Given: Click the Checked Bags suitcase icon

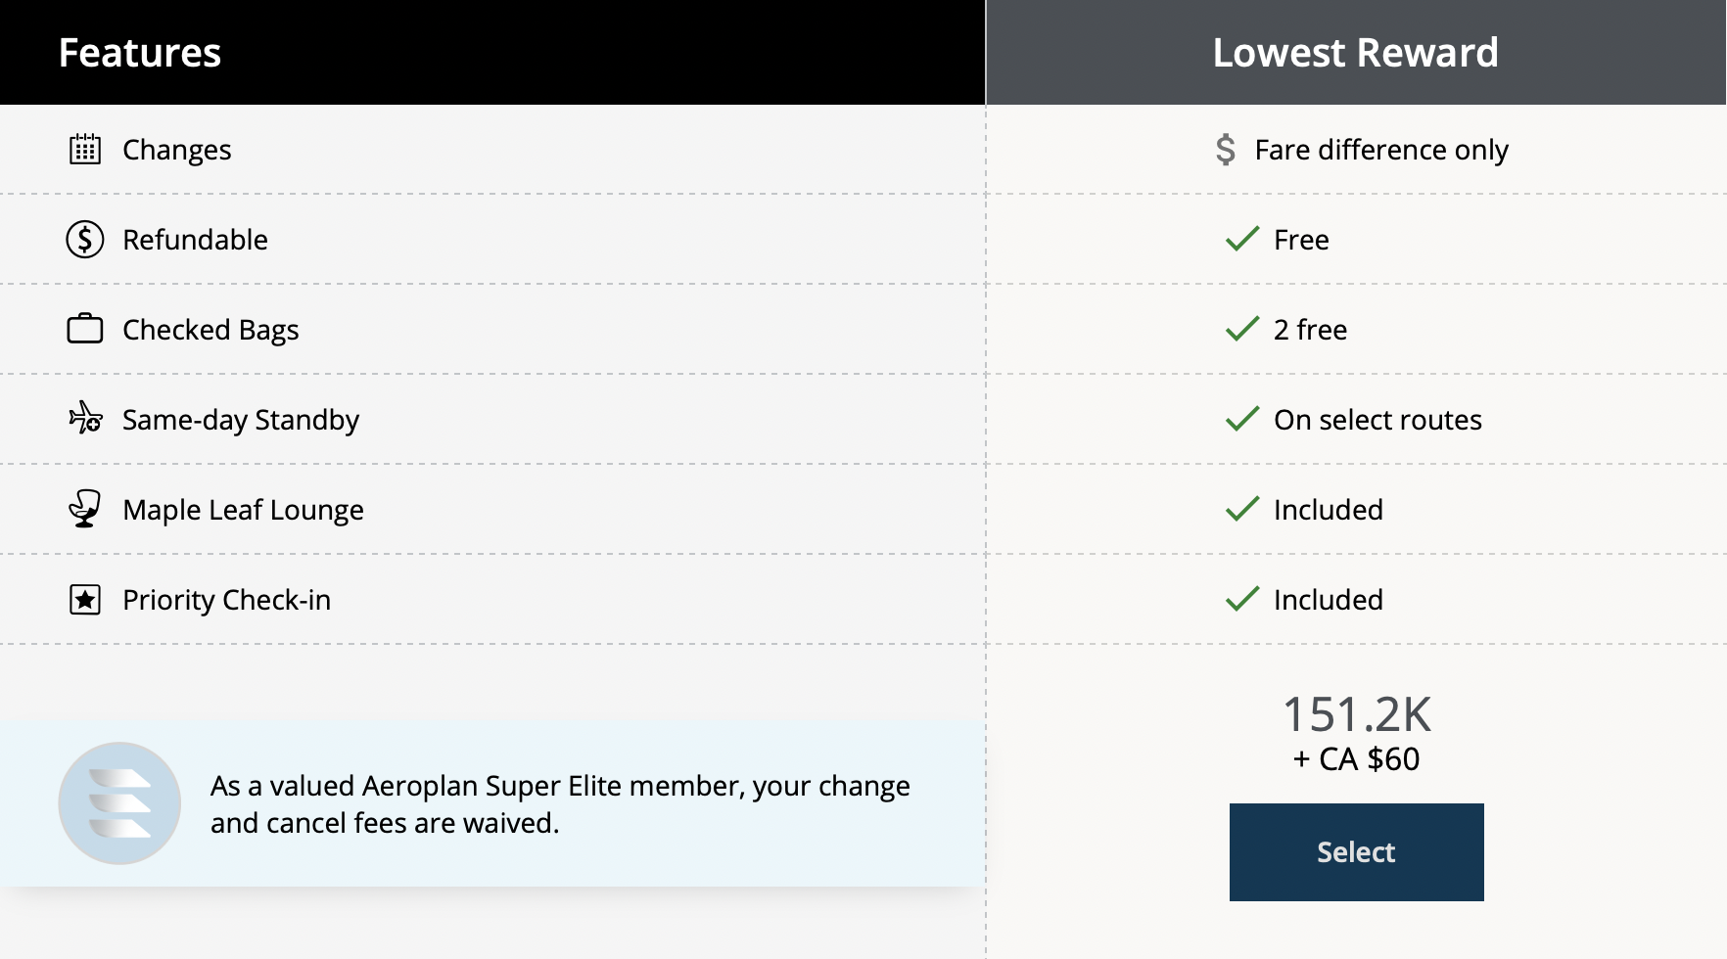Looking at the screenshot, I should (85, 329).
